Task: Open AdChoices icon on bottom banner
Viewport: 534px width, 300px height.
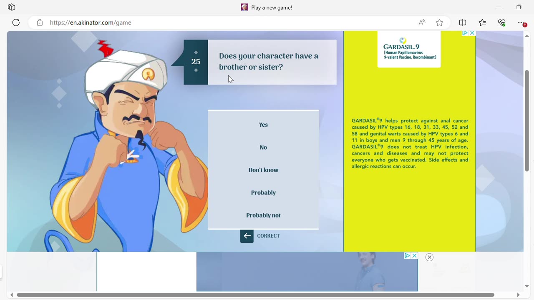Action: point(407,255)
